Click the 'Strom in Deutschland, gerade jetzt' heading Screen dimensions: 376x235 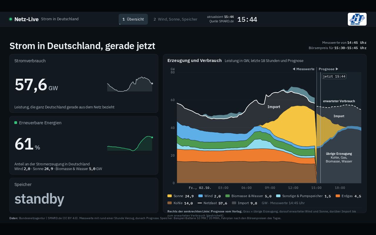[82, 46]
